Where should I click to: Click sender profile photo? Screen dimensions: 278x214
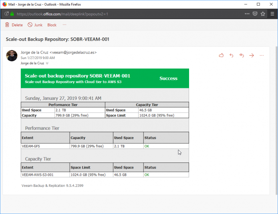point(12,55)
